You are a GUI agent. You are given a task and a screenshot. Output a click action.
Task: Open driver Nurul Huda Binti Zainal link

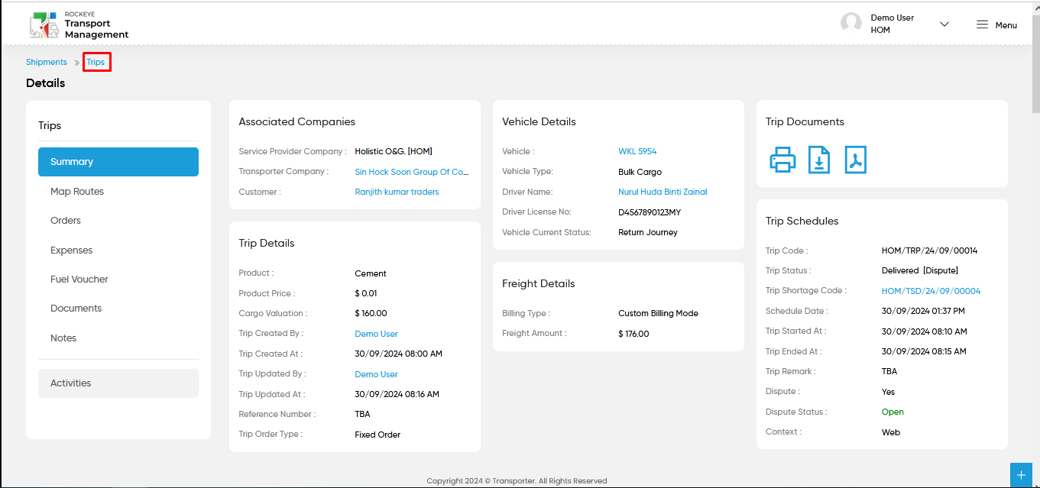tap(663, 192)
